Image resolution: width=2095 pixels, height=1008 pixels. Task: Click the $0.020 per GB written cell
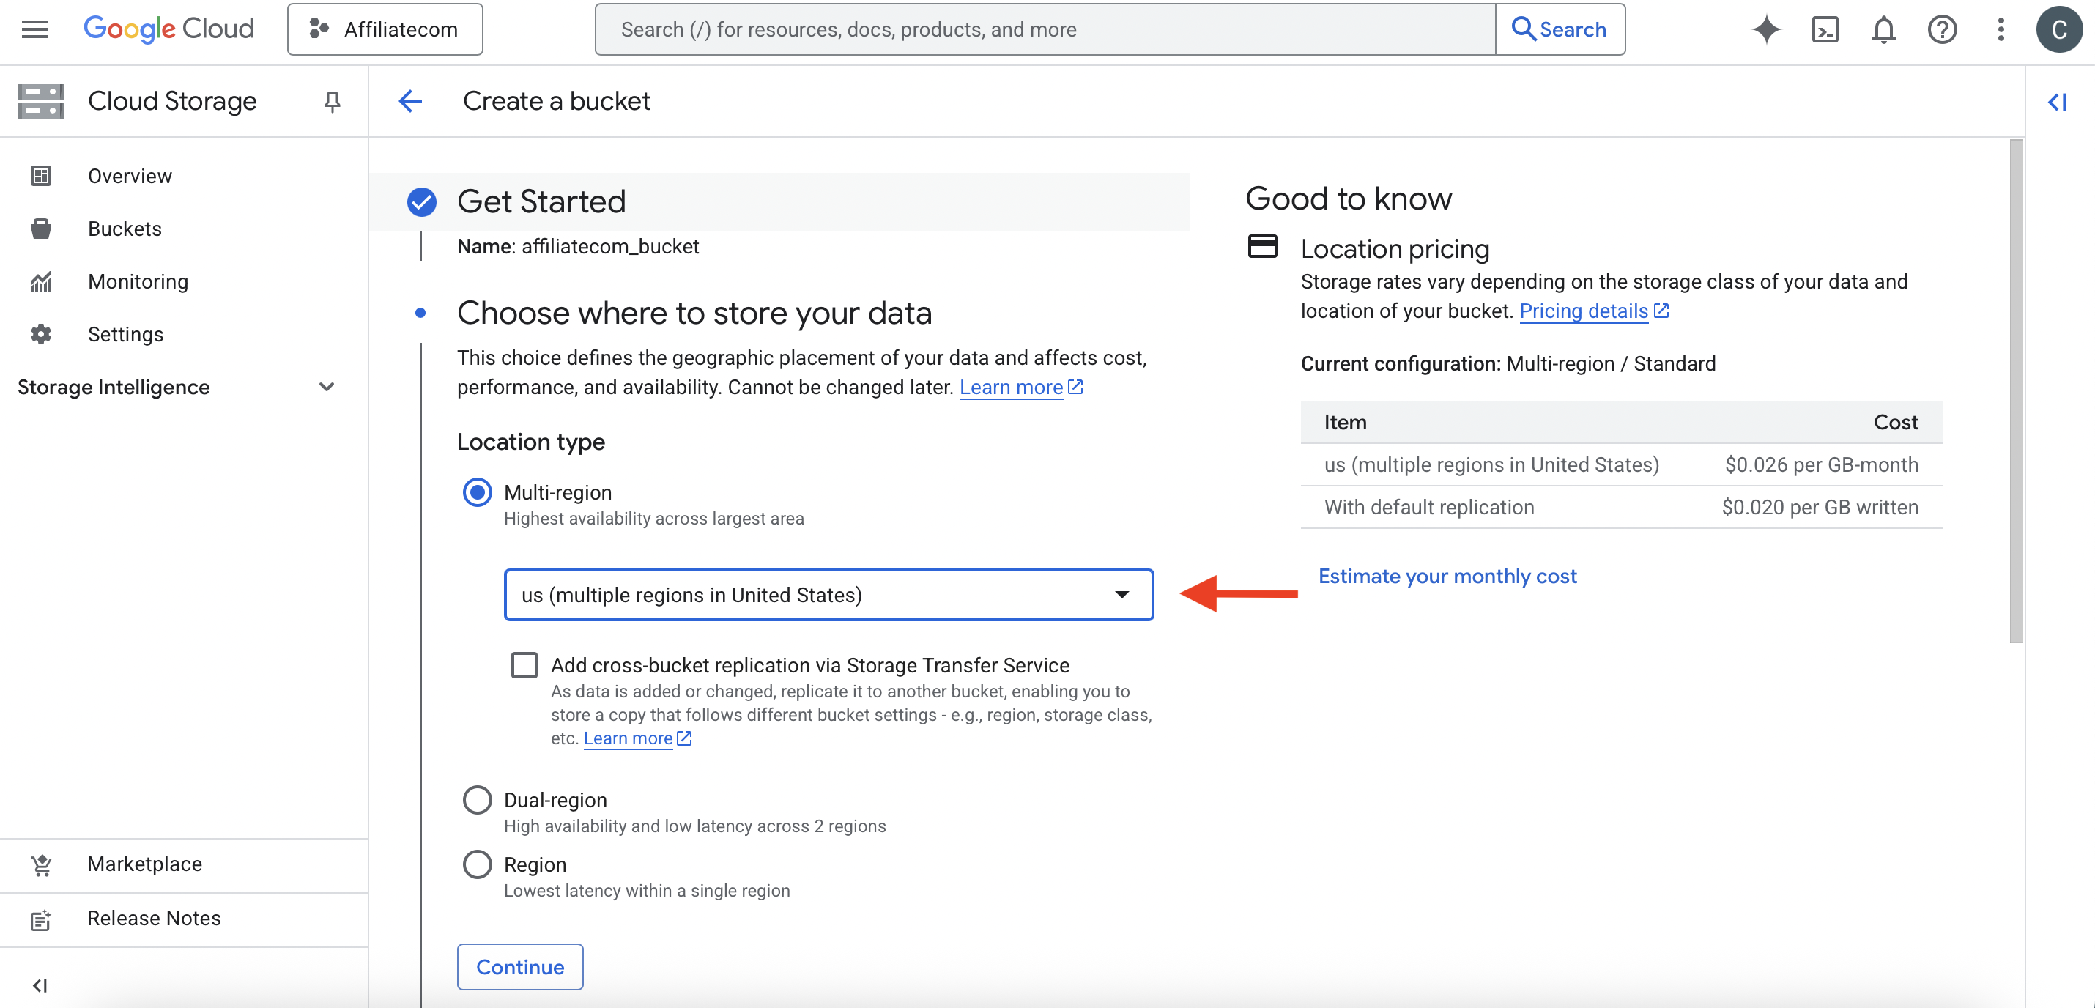pos(1820,507)
